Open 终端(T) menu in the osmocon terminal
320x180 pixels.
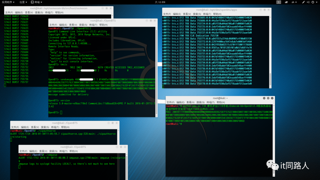(49, 12)
